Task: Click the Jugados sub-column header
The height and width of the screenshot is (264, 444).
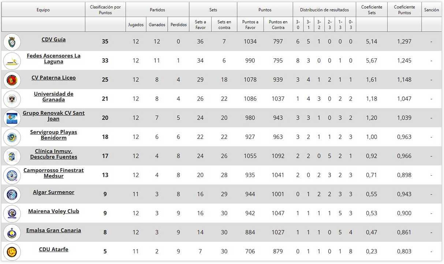Action: 136,25
